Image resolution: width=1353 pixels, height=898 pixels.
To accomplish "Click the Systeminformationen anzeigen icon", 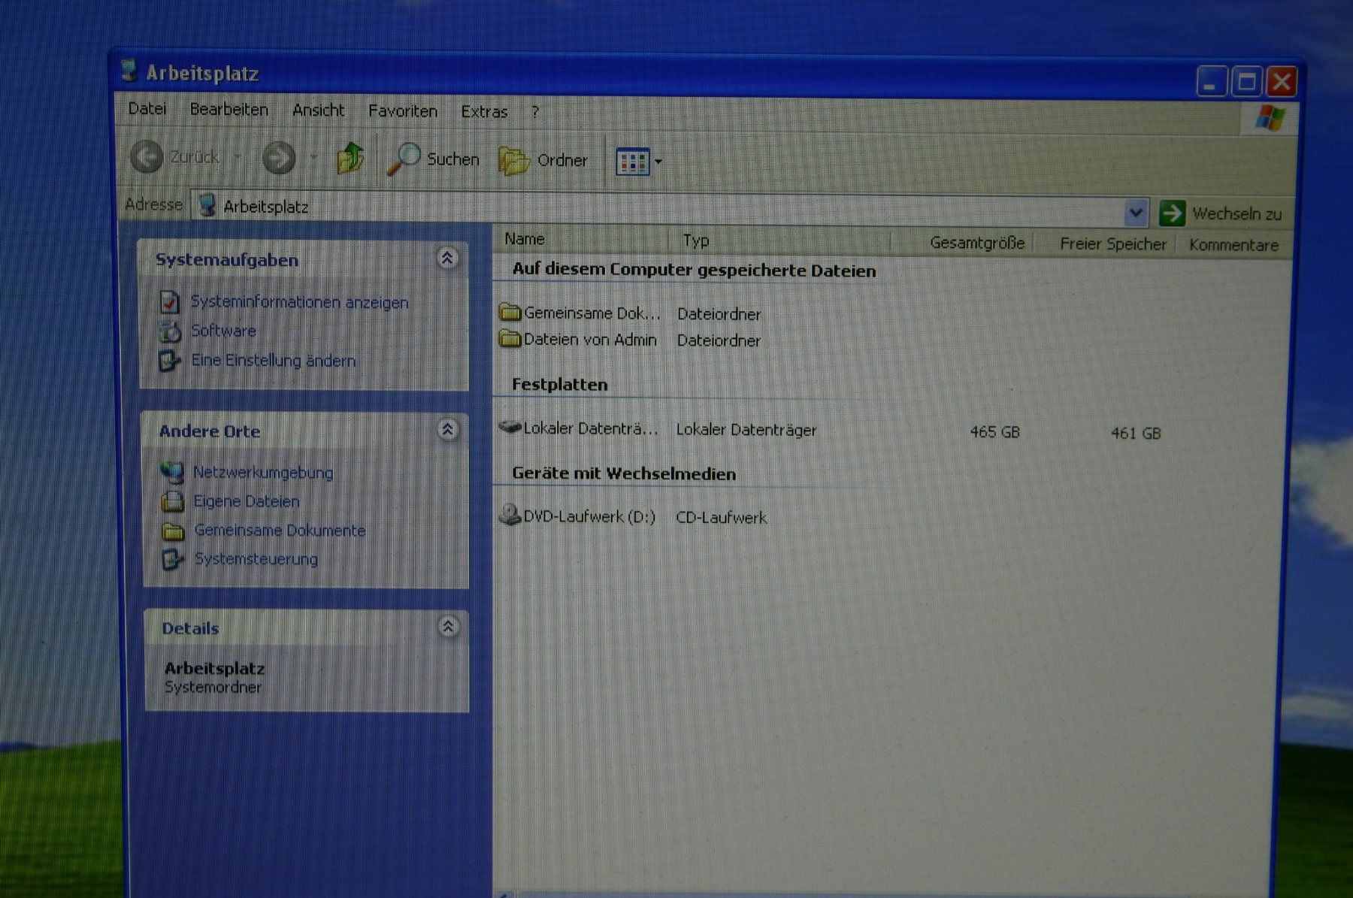I will point(170,301).
